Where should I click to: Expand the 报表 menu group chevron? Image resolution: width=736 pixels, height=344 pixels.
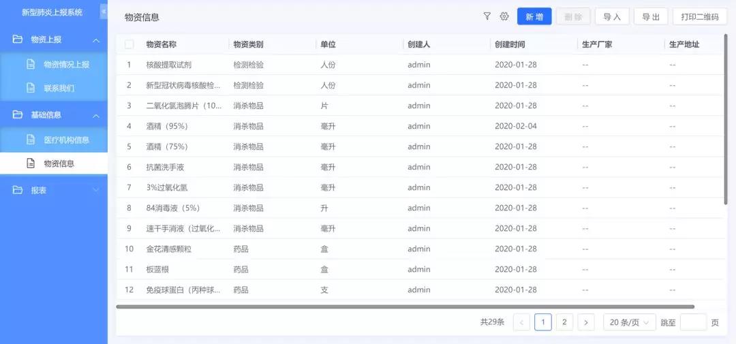pos(96,190)
